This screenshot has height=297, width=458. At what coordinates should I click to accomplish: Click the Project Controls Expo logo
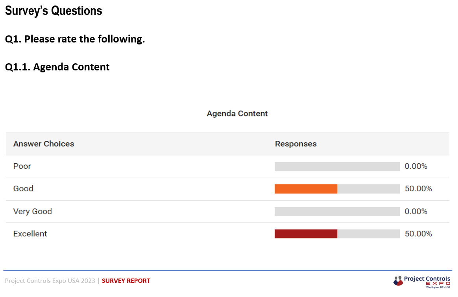pos(422,282)
